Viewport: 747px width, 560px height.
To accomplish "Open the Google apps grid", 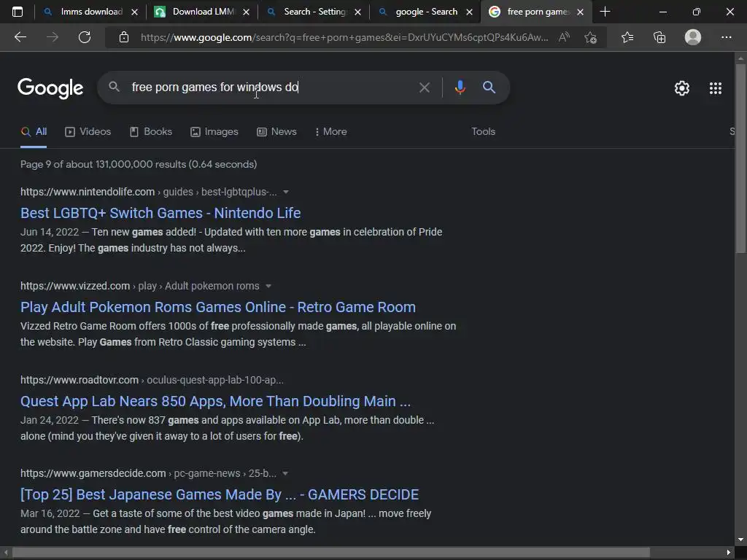I will 716,88.
